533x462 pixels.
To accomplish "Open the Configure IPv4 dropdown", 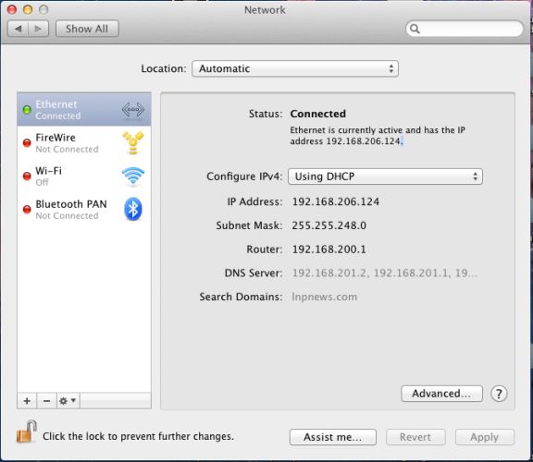I will pyautogui.click(x=385, y=176).
